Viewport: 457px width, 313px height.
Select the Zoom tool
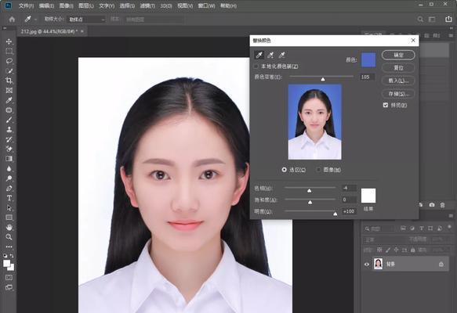tap(9, 237)
